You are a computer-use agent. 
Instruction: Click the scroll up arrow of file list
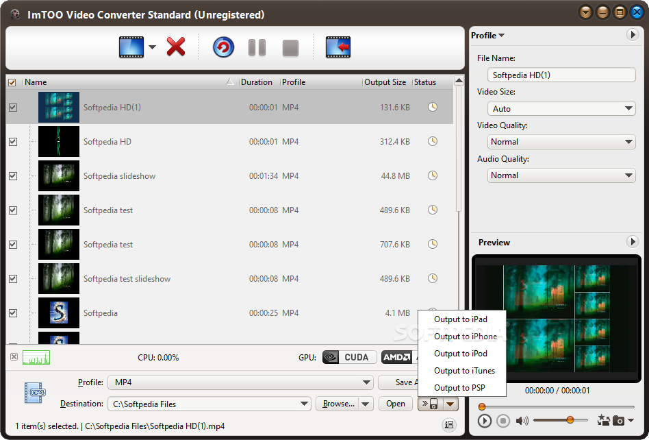pos(459,81)
